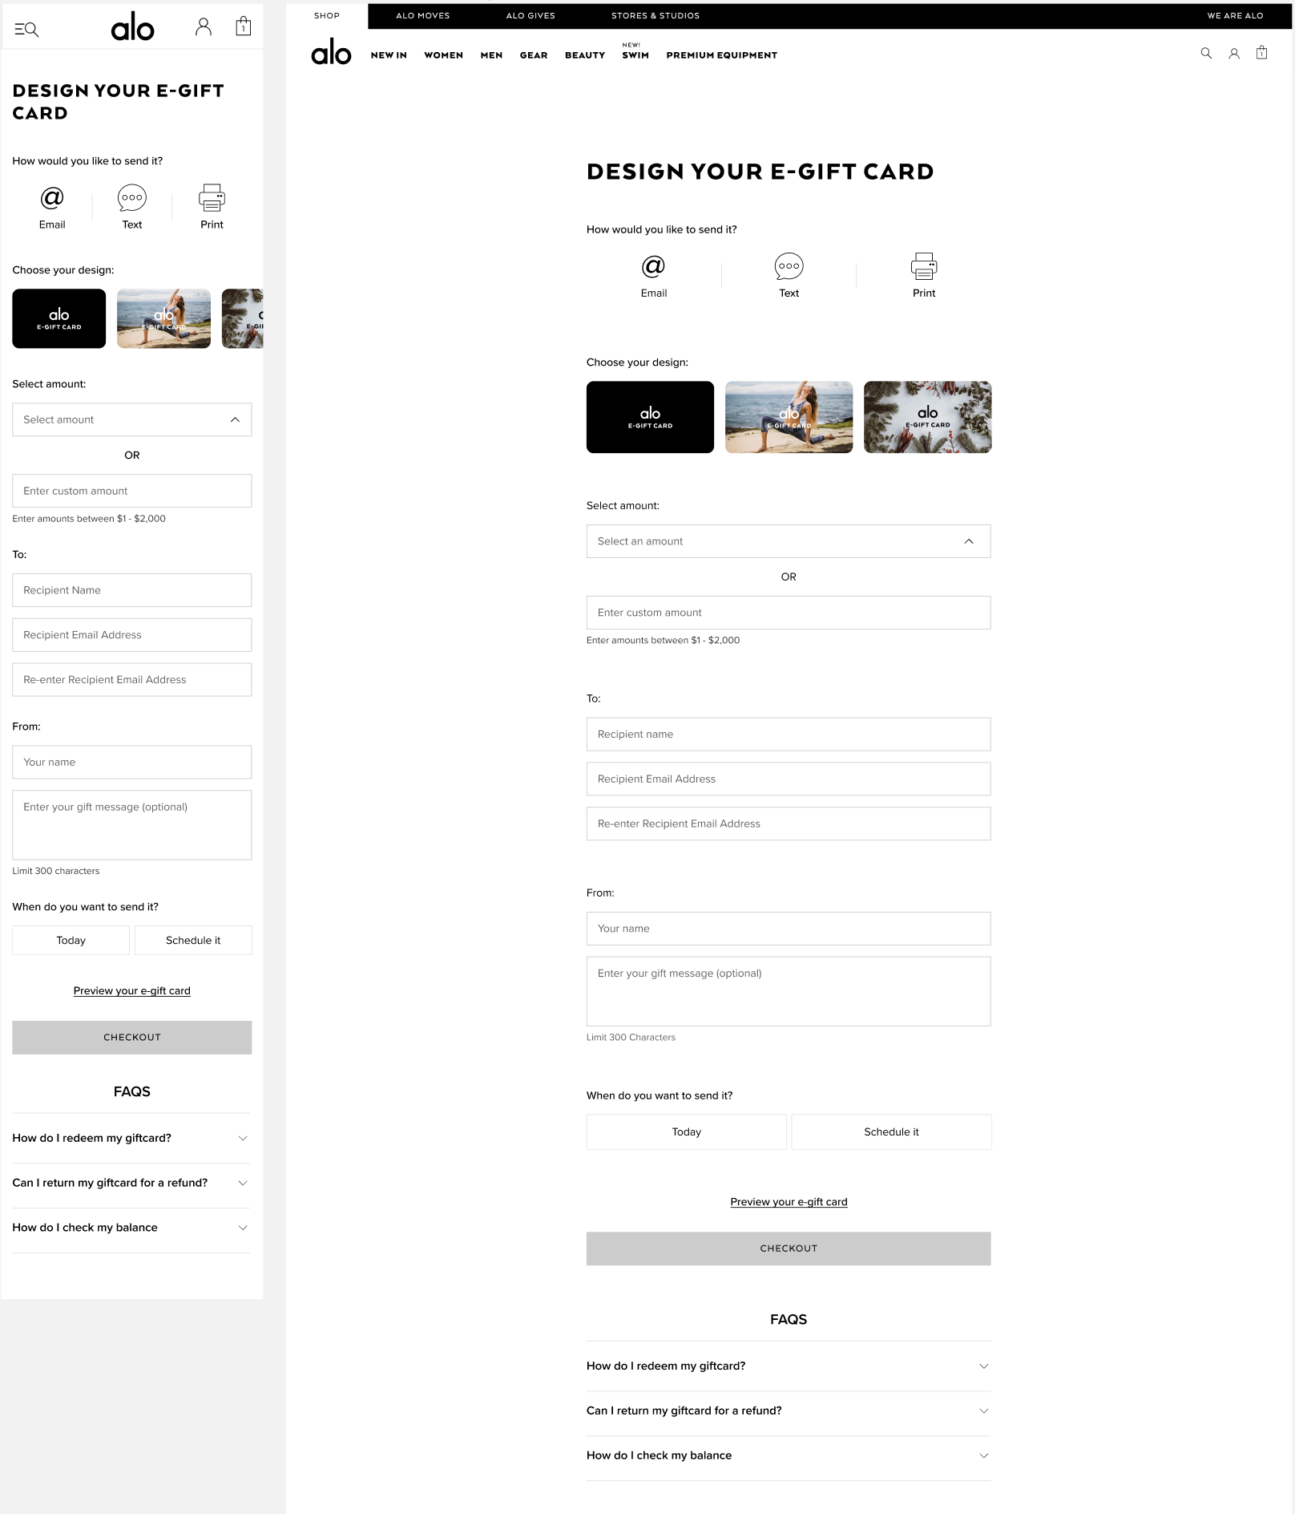The image size is (1295, 1514).
Task: Open GEAR navigation menu
Action: [x=534, y=55]
